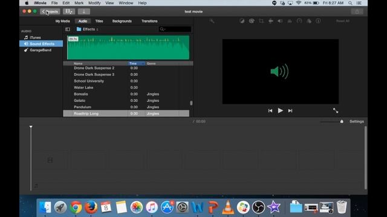Viewport: 387px width, 217px height.
Task: Go back to Projects
Action: 50,11
